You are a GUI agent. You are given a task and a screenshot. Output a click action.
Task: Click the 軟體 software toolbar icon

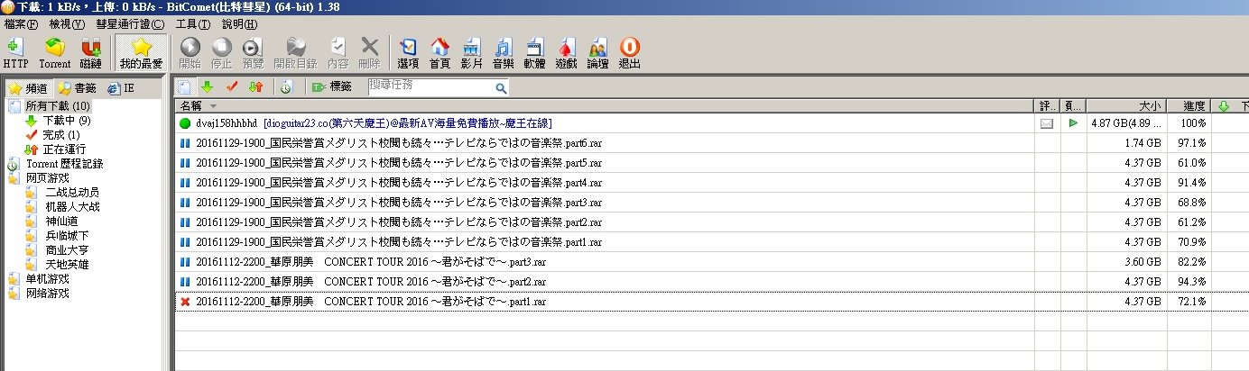[x=534, y=53]
